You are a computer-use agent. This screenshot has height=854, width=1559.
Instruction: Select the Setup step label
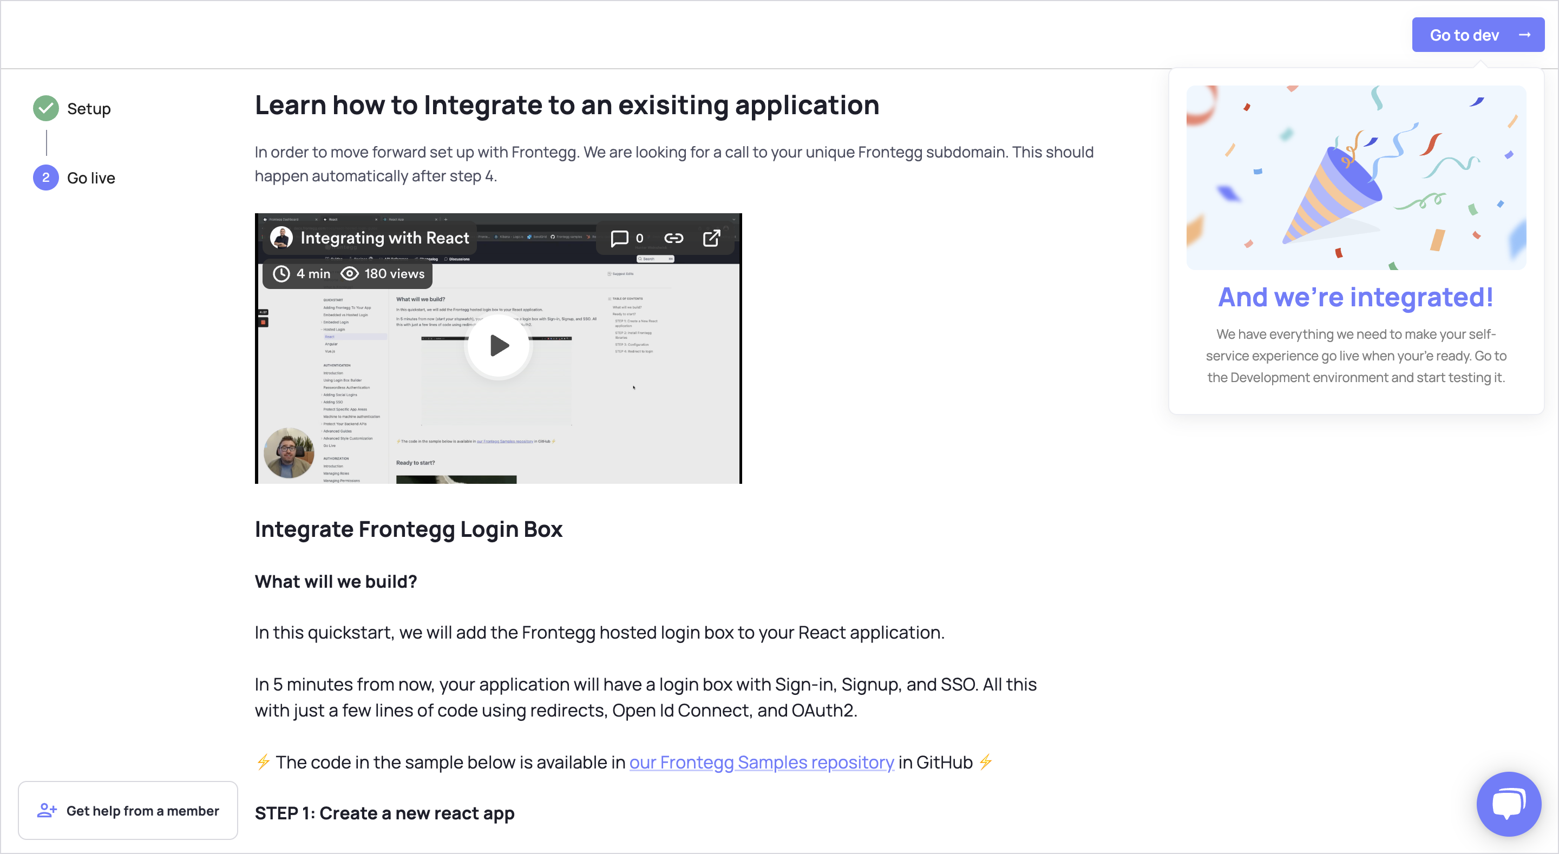[89, 109]
